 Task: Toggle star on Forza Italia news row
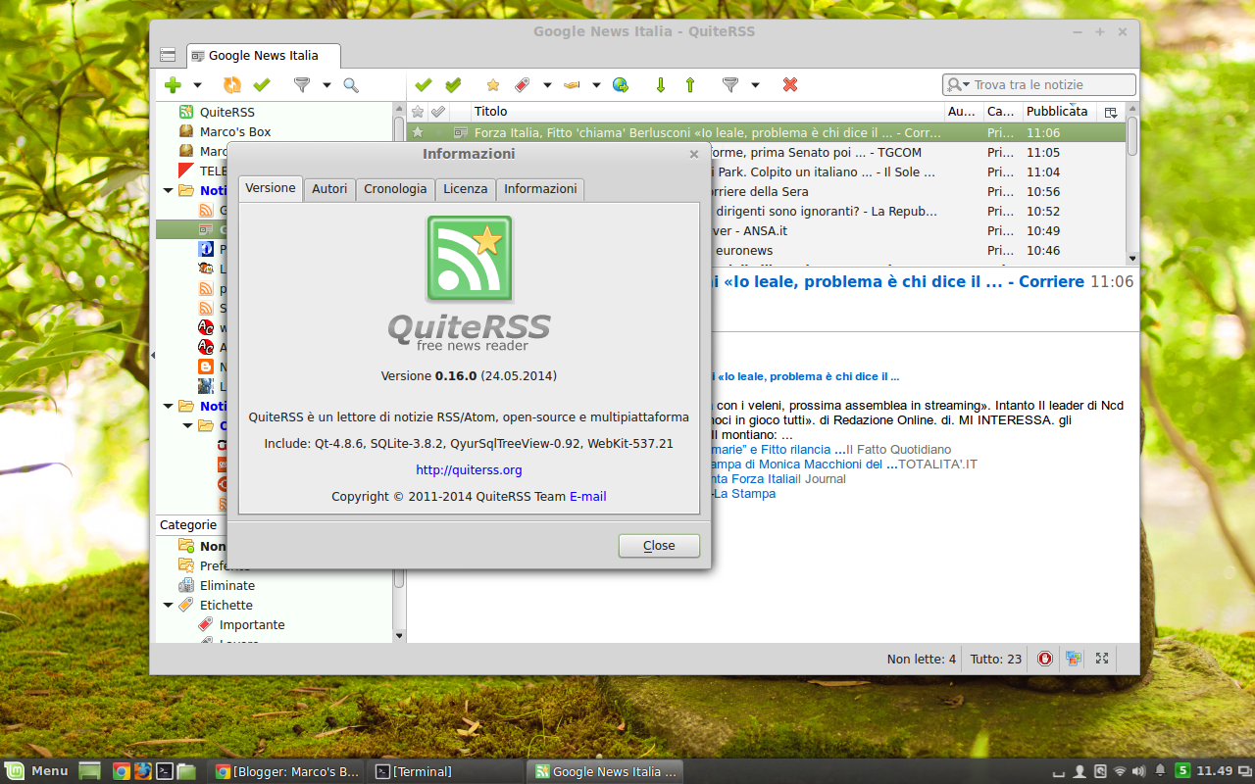[x=418, y=131]
